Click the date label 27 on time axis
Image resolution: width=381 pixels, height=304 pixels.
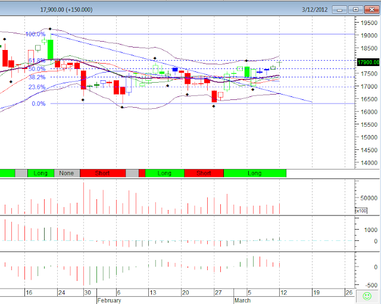click(218, 293)
